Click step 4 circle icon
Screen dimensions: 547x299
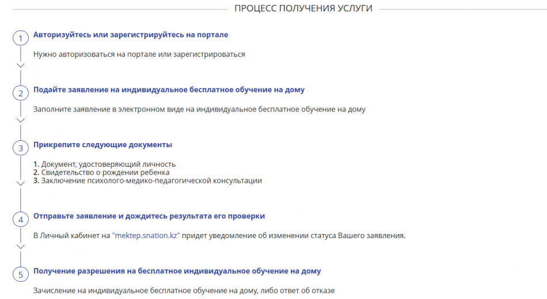click(x=21, y=220)
